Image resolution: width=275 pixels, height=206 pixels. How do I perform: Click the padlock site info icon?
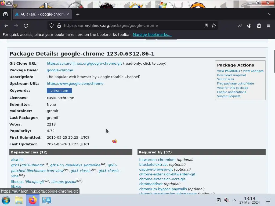point(59,25)
